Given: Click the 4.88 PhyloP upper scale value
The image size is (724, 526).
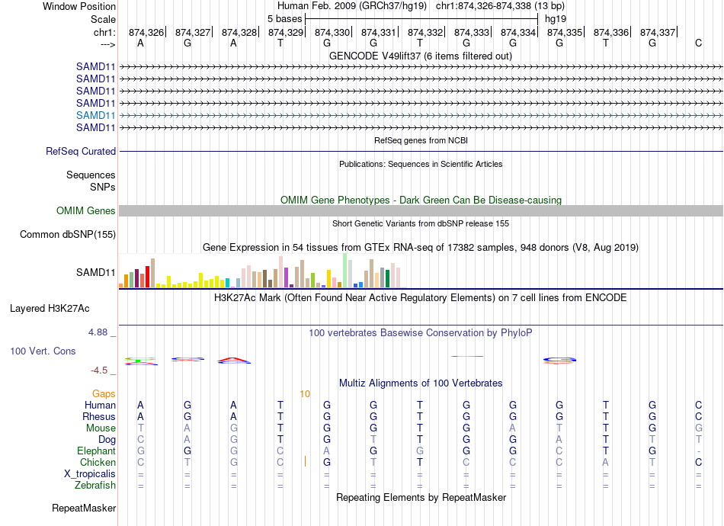Looking at the screenshot, I should pos(98,332).
